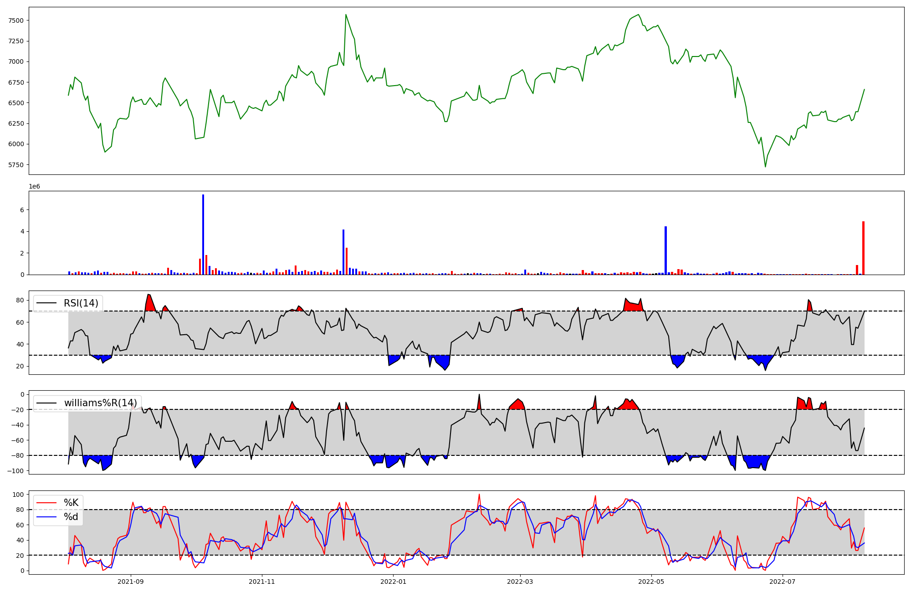This screenshot has width=911, height=592.
Task: Click the RSI(14) legend label
Action: tap(81, 303)
